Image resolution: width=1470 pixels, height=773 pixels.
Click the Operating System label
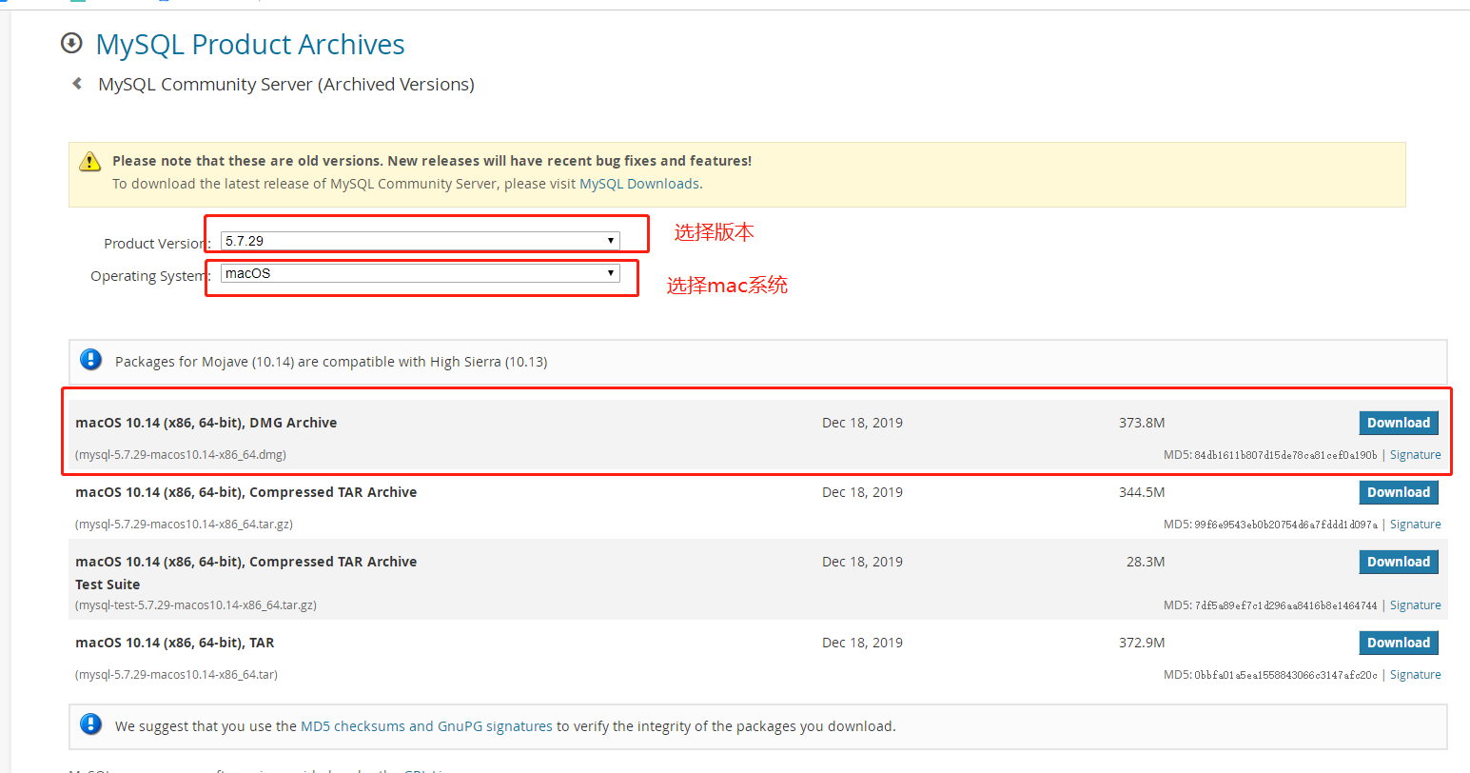pyautogui.click(x=150, y=276)
